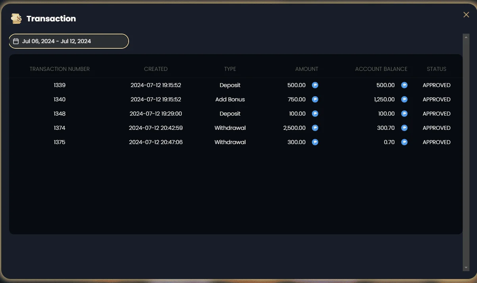Click the created timestamp of transaction 1340
Viewport: 477px width, 283px height.
click(x=156, y=99)
